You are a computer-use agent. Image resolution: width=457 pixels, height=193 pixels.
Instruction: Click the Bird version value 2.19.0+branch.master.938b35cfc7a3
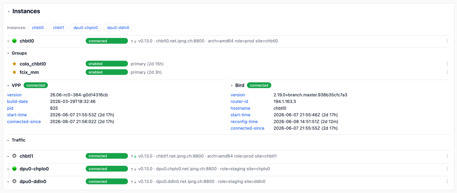pyautogui.click(x=310, y=95)
